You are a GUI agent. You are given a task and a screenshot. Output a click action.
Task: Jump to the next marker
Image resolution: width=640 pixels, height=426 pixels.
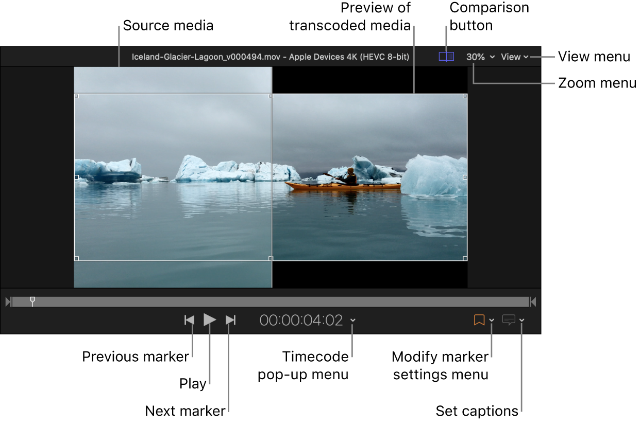pos(231,320)
